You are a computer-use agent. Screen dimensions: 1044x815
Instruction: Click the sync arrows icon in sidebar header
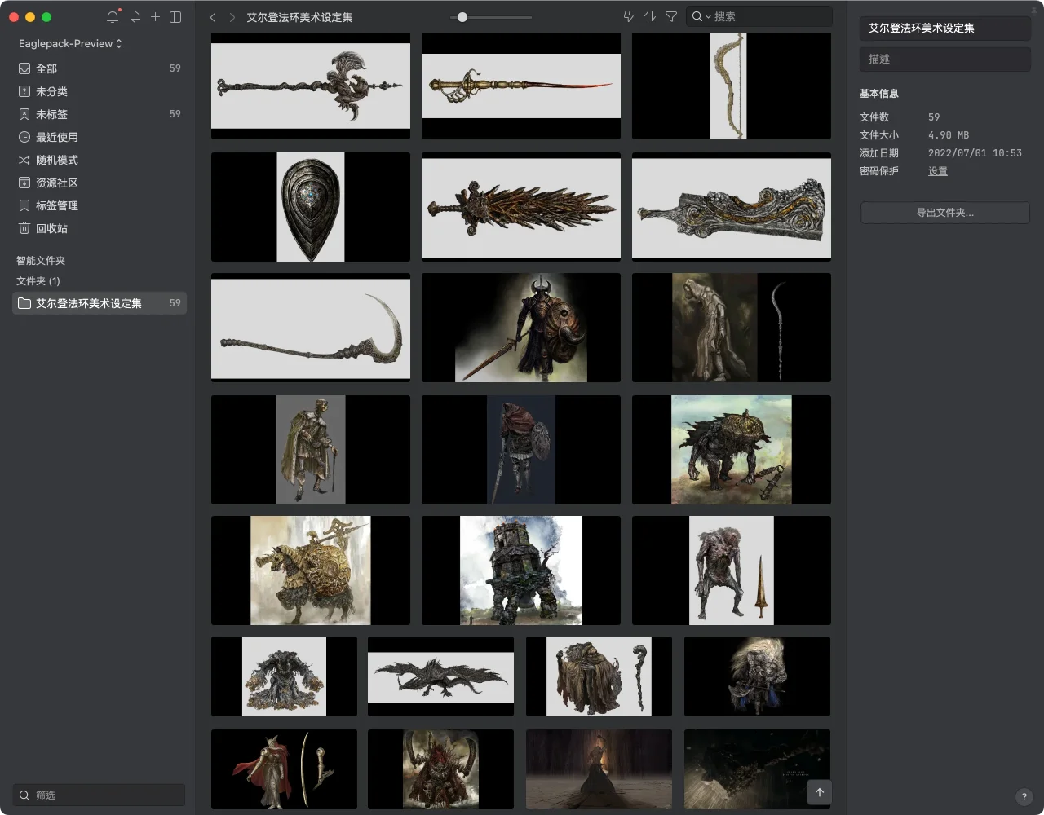[x=135, y=16]
